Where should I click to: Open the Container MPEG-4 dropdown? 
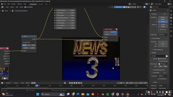(x=163, y=76)
